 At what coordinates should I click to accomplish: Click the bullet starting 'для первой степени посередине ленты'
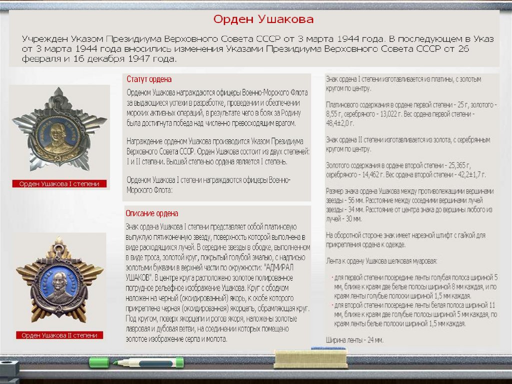pos(414,286)
